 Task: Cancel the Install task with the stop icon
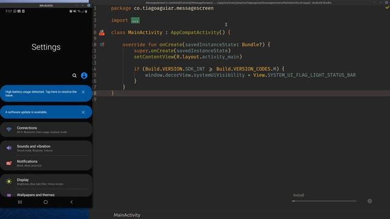coord(370,201)
